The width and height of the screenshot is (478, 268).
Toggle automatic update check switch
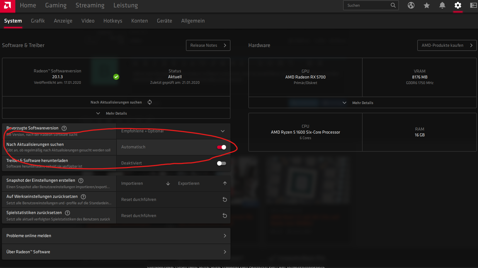(x=222, y=147)
